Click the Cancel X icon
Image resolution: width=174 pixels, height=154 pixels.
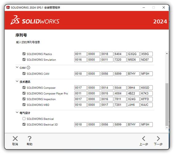[x=15, y=139]
